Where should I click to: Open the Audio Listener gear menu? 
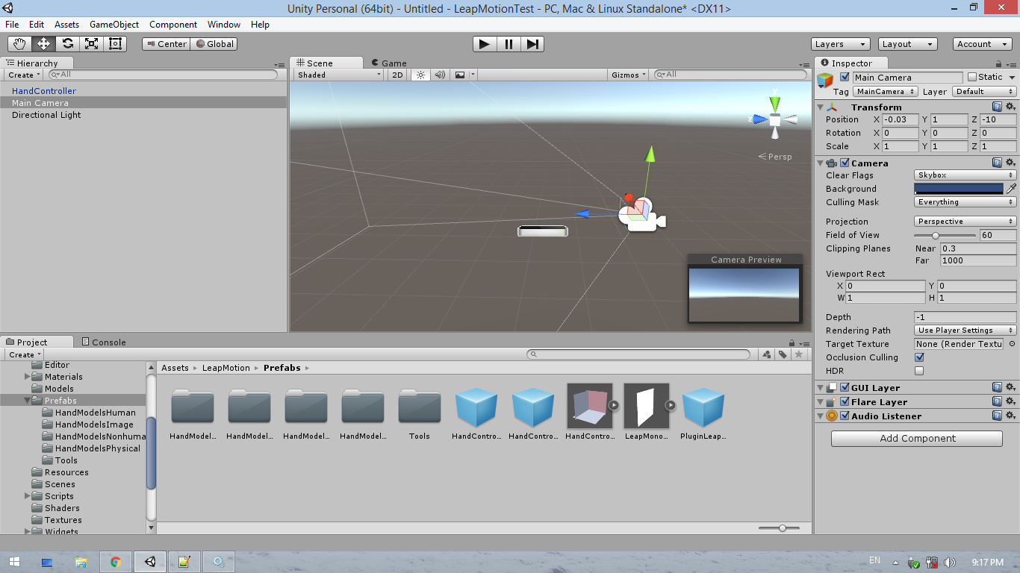(x=1010, y=416)
